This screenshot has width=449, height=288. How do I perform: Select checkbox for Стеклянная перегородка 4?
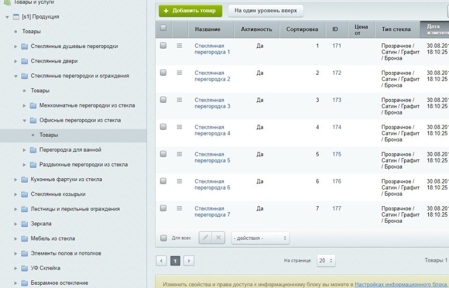pyautogui.click(x=163, y=127)
